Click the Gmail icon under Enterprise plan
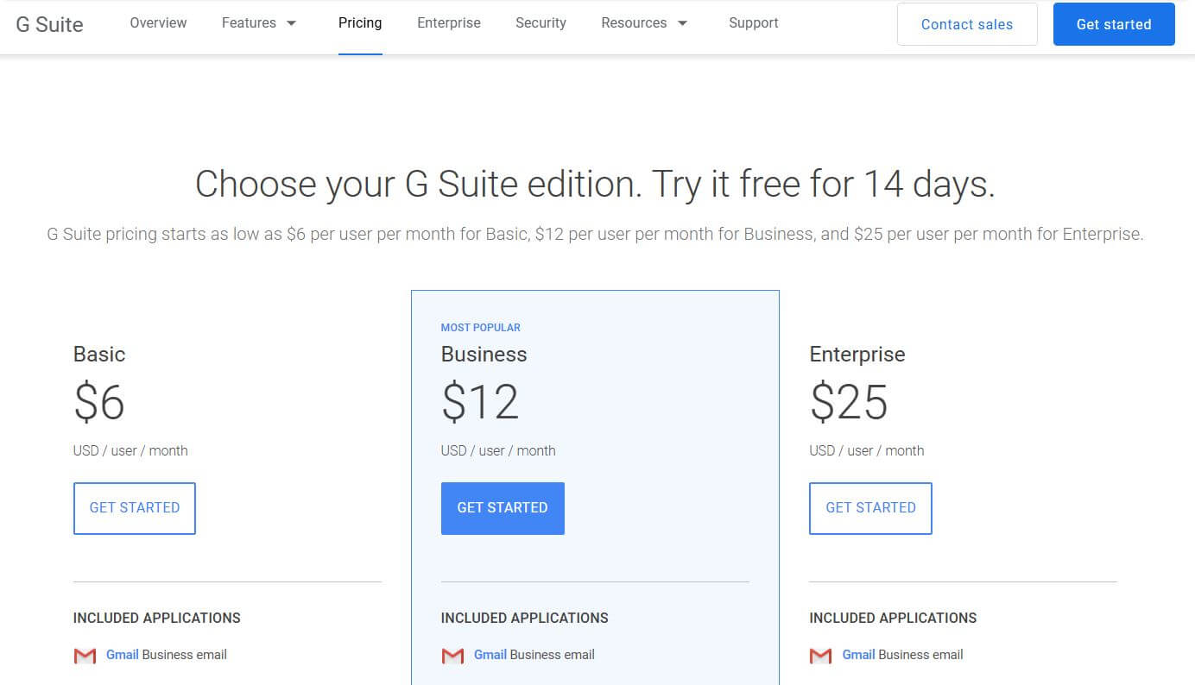1195x685 pixels. [x=820, y=656]
